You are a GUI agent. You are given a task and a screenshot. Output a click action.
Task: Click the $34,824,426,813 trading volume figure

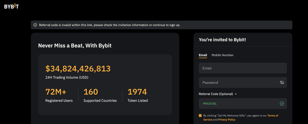tap(78, 68)
